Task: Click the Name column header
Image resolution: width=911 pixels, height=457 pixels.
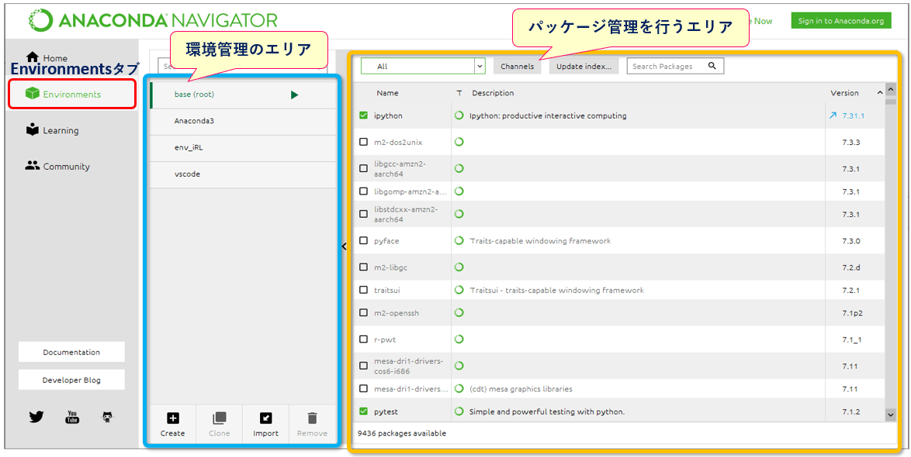Action: (387, 93)
